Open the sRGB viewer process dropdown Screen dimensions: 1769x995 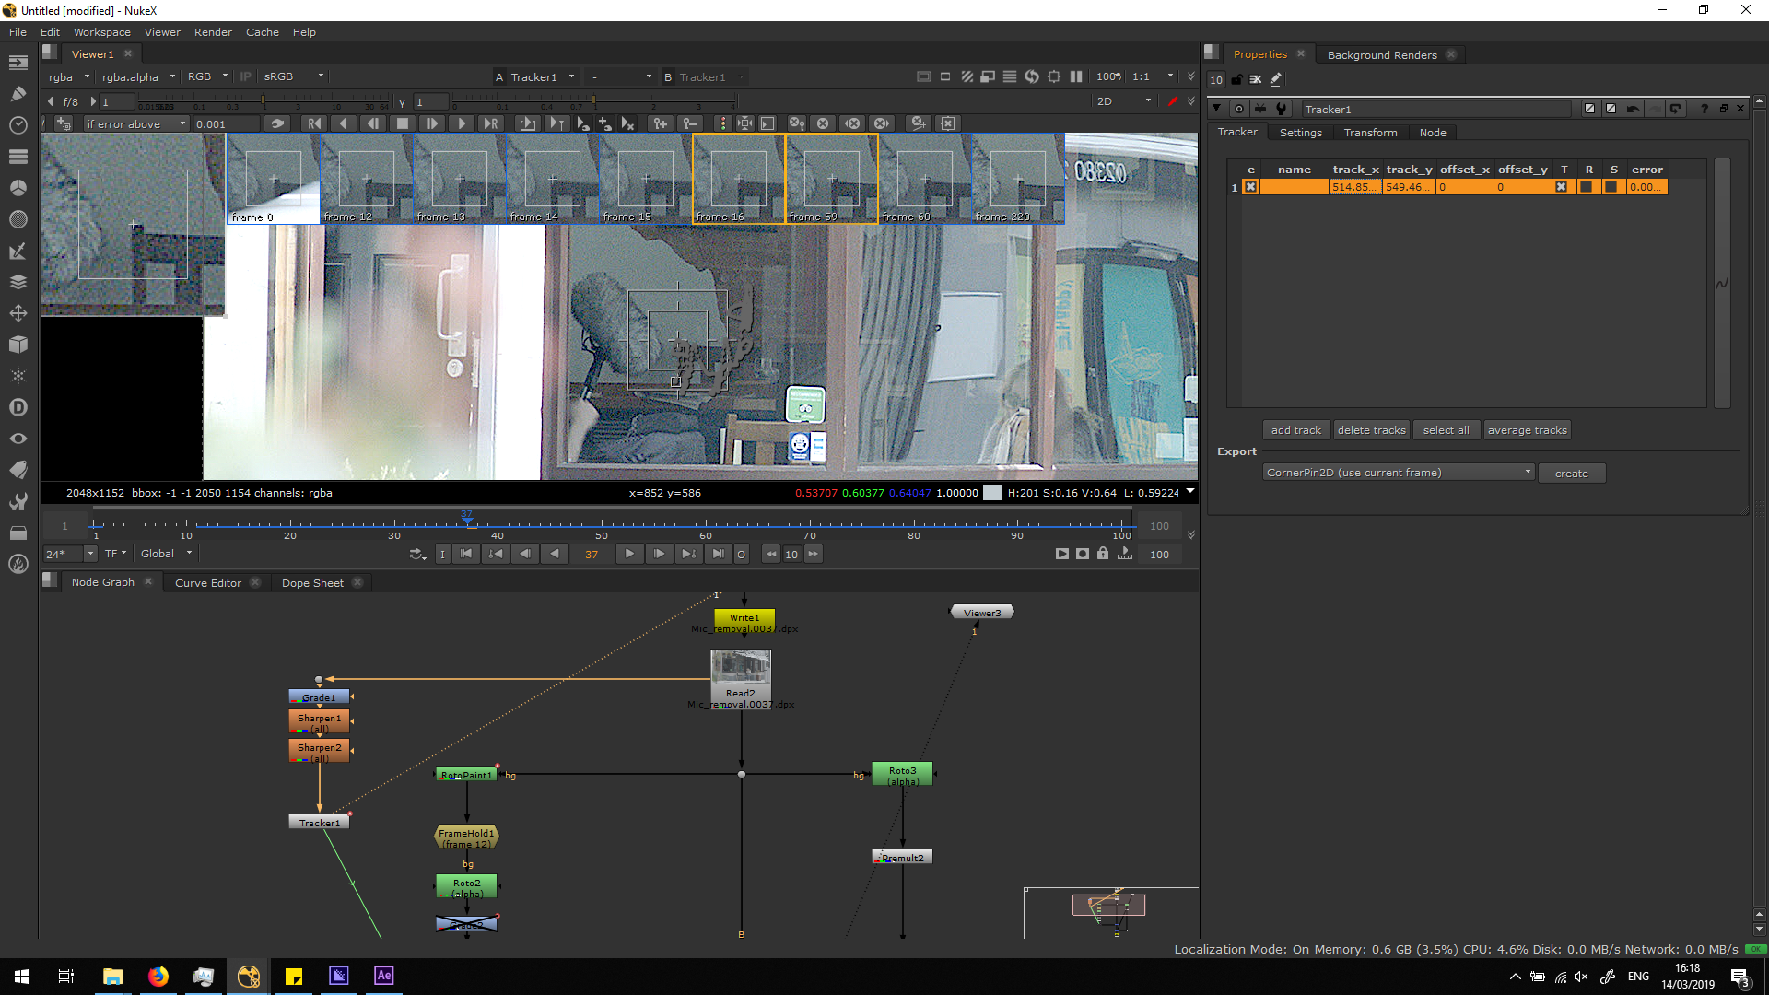coord(293,77)
